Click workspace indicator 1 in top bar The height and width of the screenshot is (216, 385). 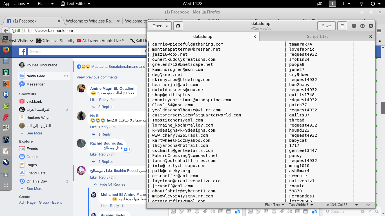[332, 4]
